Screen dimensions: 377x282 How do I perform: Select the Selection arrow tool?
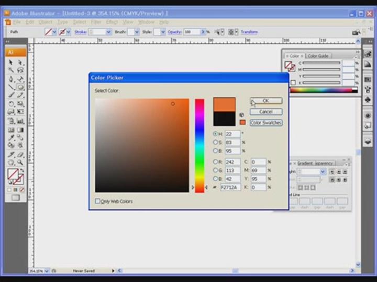(11, 62)
